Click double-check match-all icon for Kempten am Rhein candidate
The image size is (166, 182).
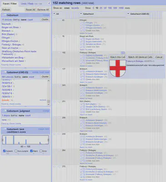click(84, 44)
